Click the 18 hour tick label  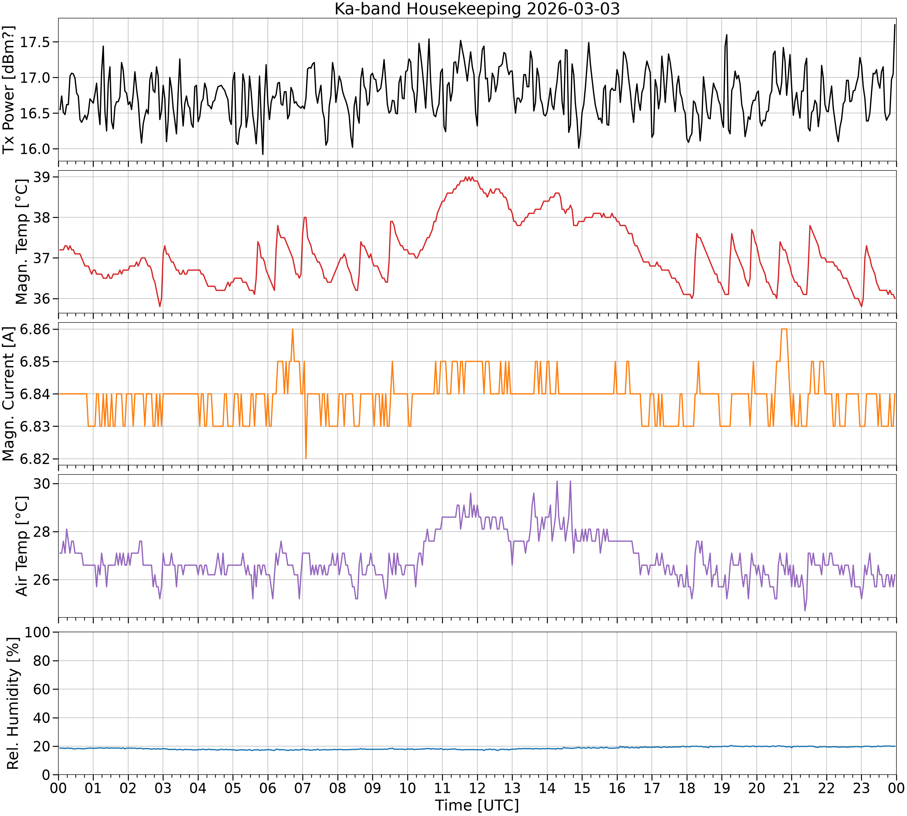coord(687,787)
